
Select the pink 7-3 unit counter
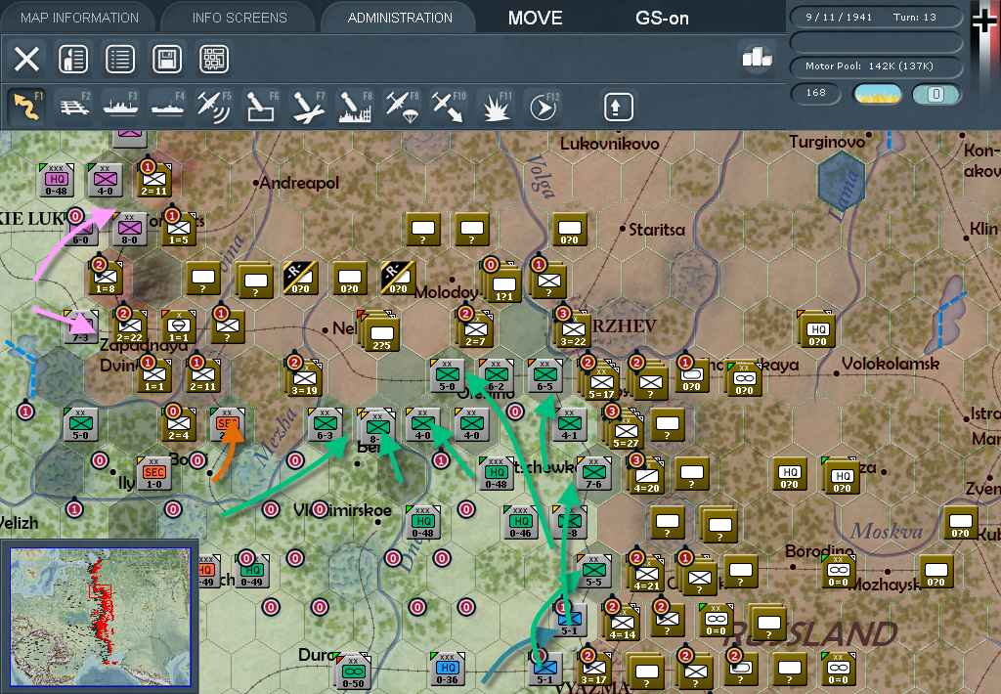click(81, 326)
